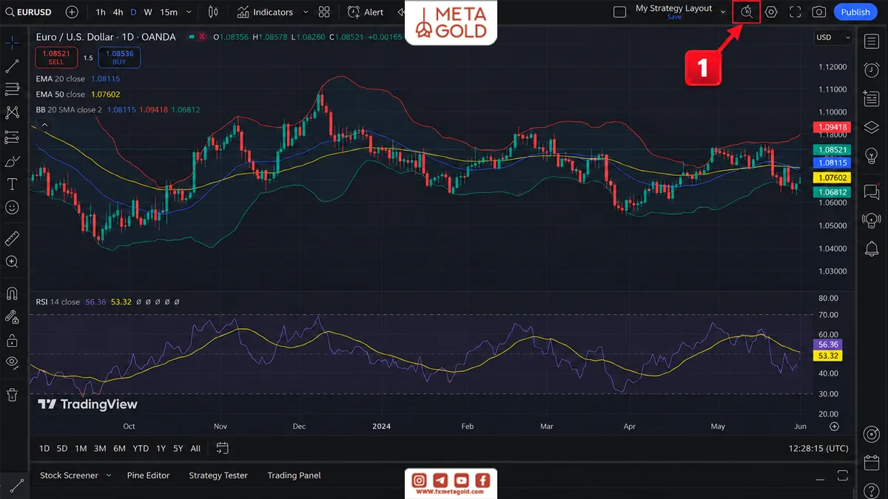Click the red SELL price button

click(x=56, y=58)
